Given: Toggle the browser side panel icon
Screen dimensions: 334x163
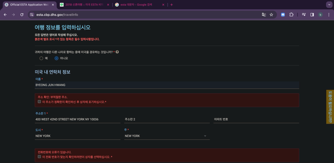Looking at the screenshot, I should pos(312,15).
